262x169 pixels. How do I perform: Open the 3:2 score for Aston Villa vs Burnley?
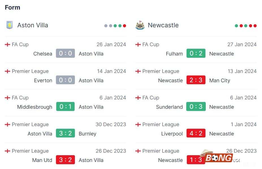pos(65,133)
